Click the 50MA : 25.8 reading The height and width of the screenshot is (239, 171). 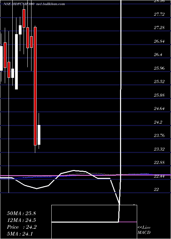pyautogui.click(x=21, y=213)
